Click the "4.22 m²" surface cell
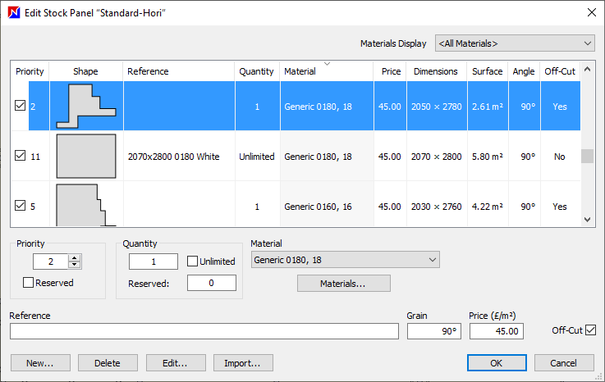The width and height of the screenshot is (605, 382). pos(488,207)
